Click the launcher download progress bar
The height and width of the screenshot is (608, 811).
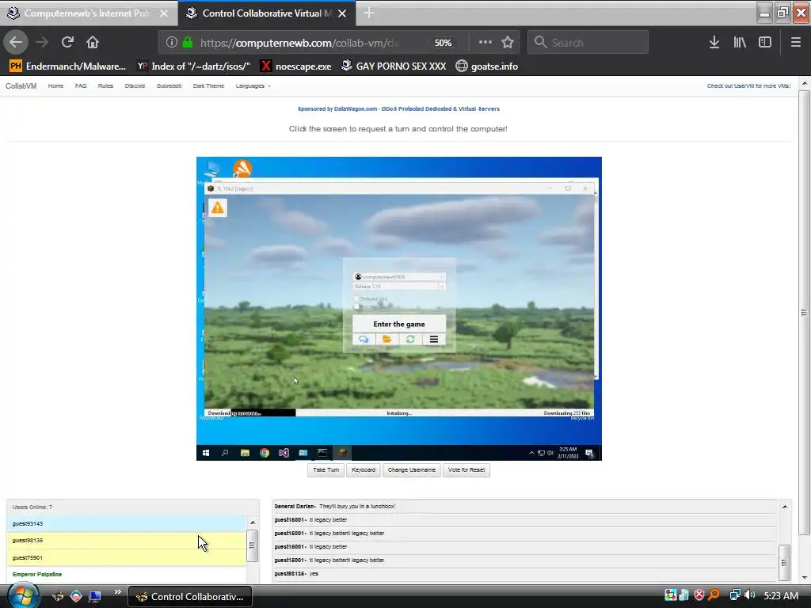pyautogui.click(x=399, y=413)
